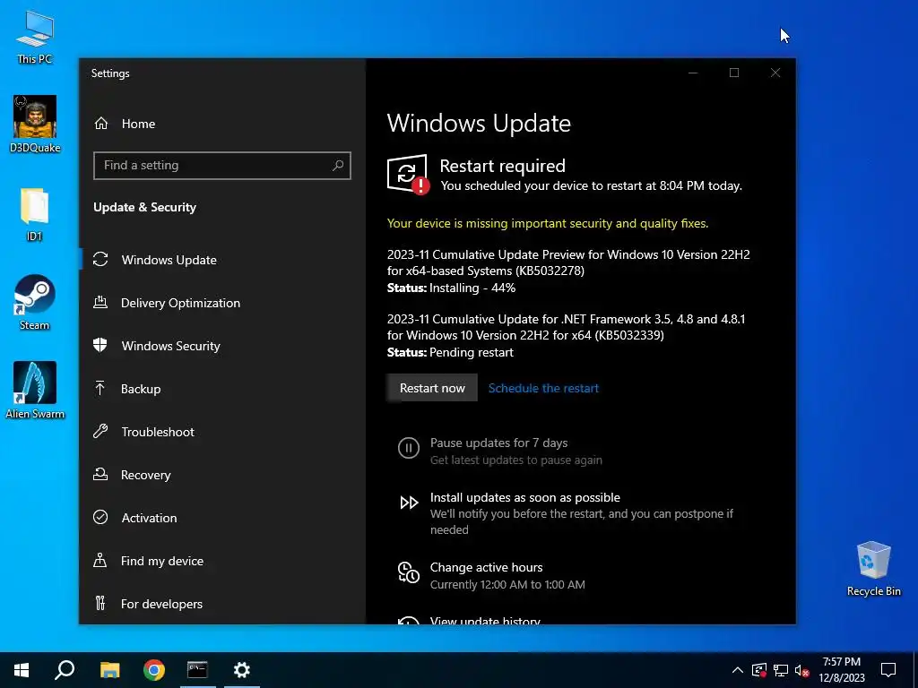Open the Recovery page

click(x=222, y=475)
